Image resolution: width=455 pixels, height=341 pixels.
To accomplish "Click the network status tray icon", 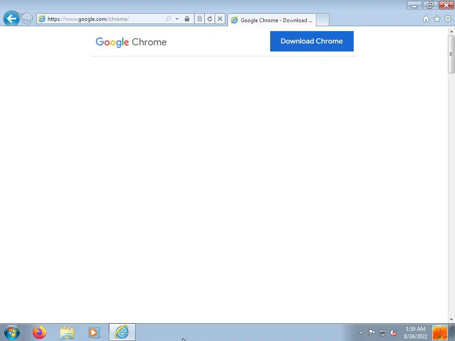I will (383, 333).
